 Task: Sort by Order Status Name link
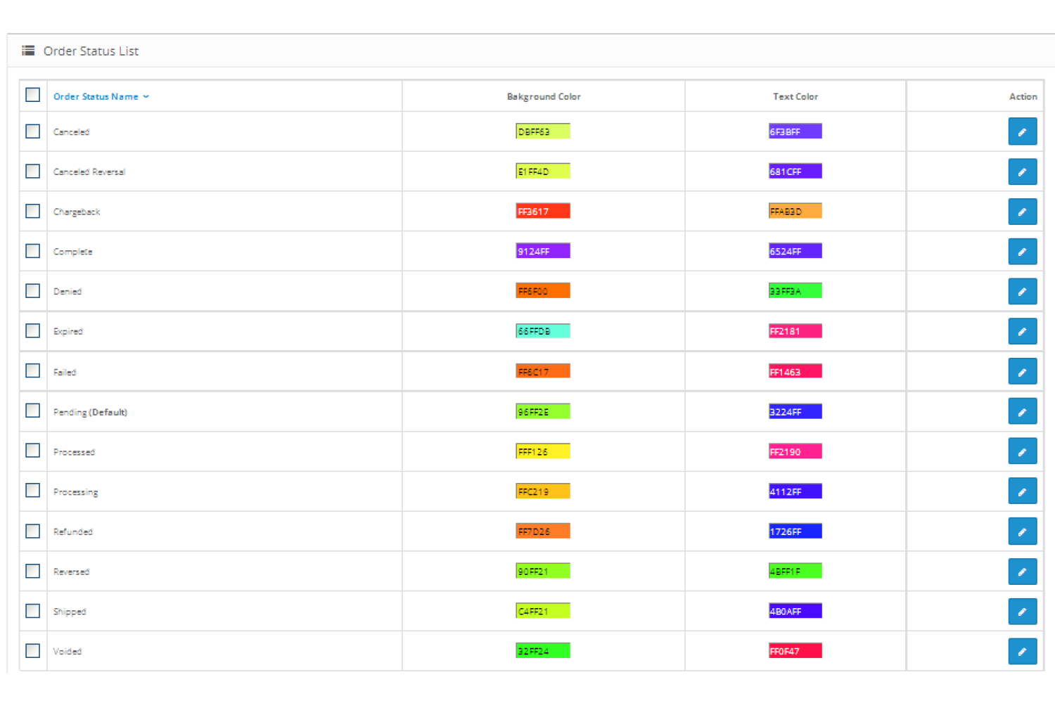pyautogui.click(x=96, y=96)
